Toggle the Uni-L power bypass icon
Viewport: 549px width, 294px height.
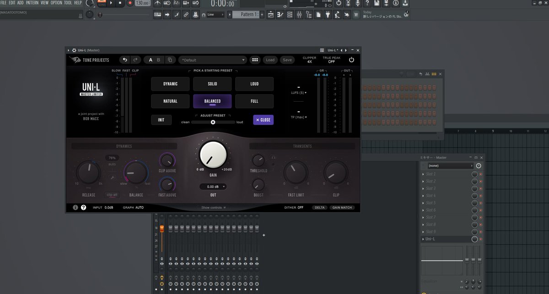351,60
